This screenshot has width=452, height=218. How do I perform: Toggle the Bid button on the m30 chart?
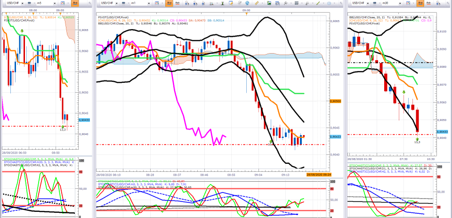click(x=420, y=3)
